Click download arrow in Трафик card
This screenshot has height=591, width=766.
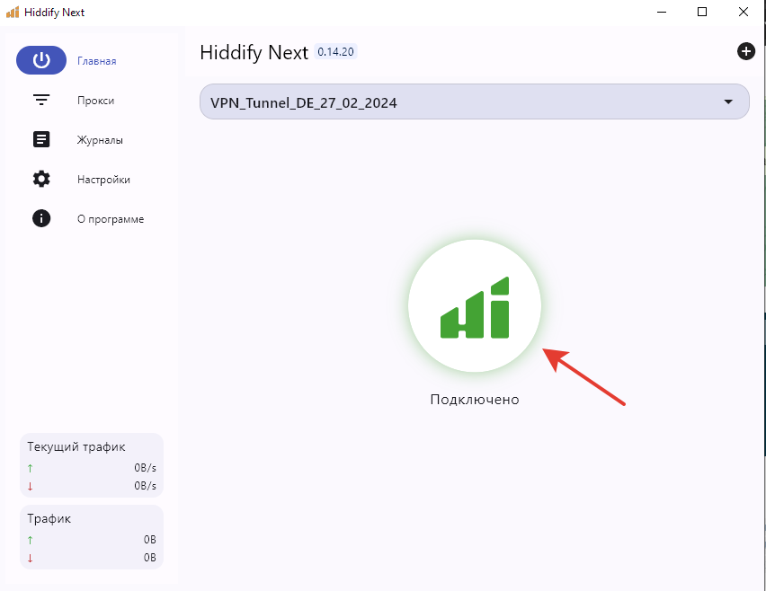coord(31,558)
